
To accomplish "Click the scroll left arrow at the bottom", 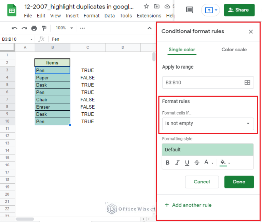I will tap(143, 219).
